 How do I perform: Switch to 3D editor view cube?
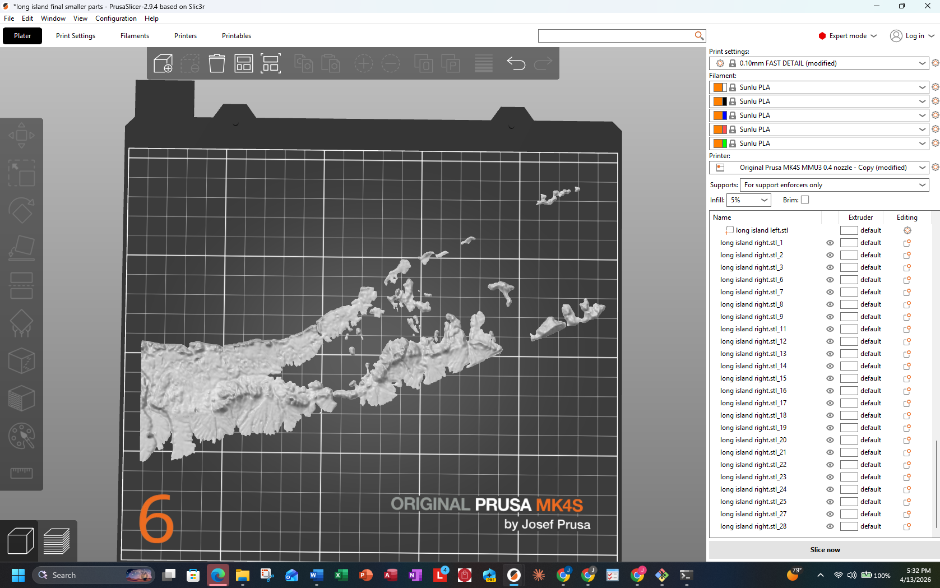(x=20, y=541)
